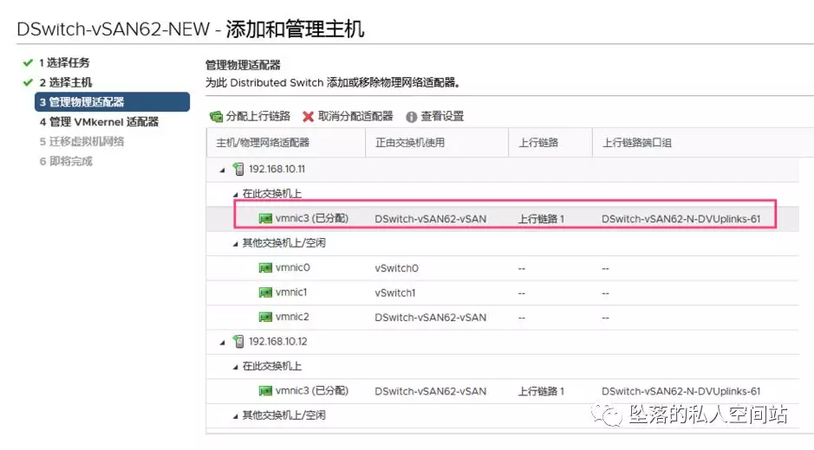Select the vmnic2 row
Screen dimensions: 814x450
pyautogui.click(x=503, y=318)
